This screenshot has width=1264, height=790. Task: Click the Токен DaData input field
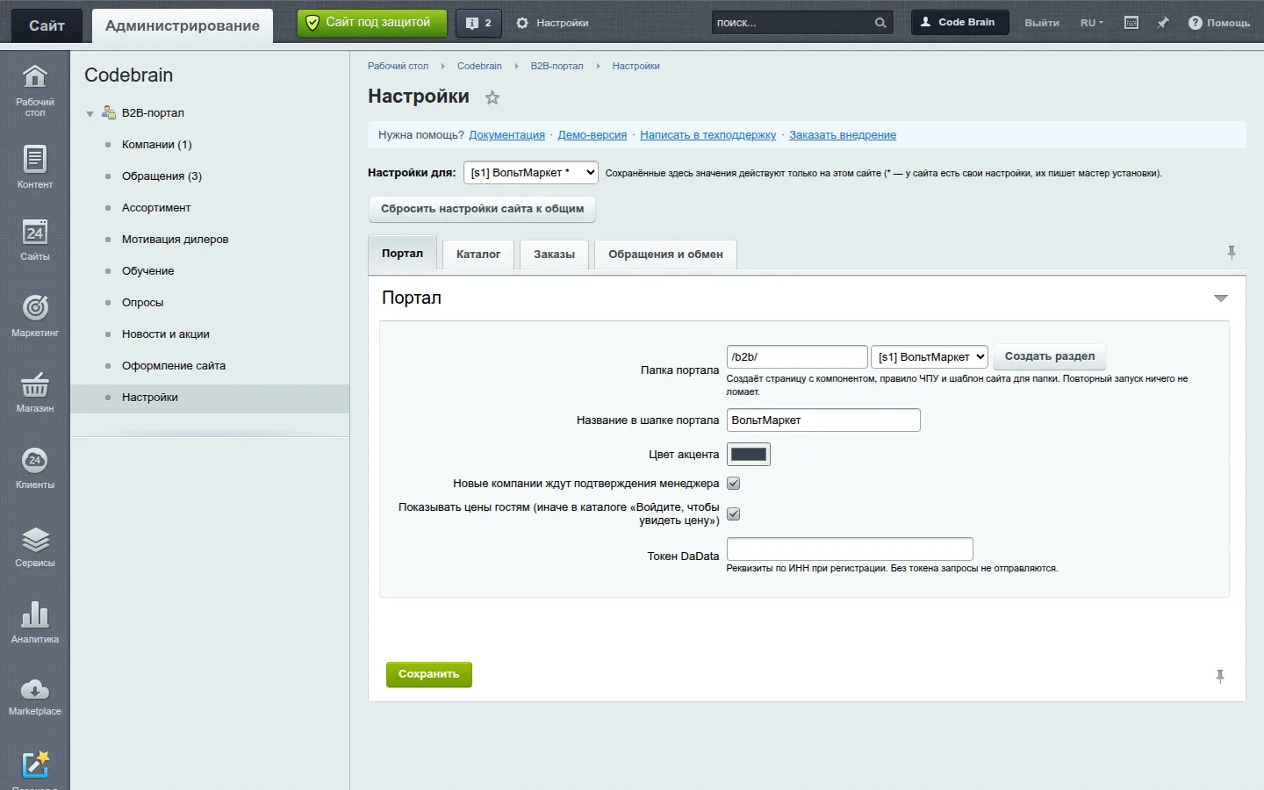click(x=850, y=549)
